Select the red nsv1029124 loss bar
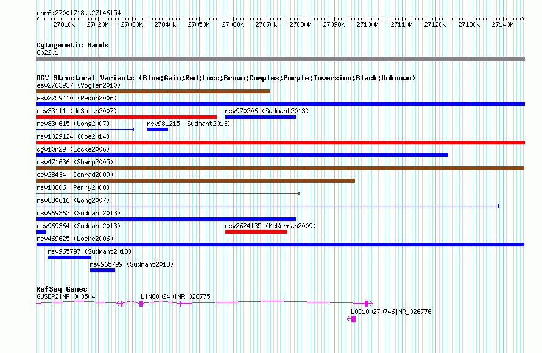The height and width of the screenshot is (353, 542). (x=280, y=142)
